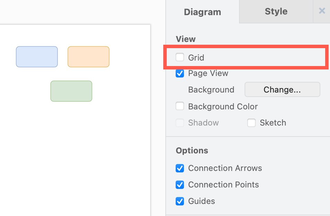The image size is (330, 216).
Task: Select the blue rounded rectangle shape
Action: (37, 56)
